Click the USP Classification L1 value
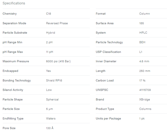Viewport: 167px width, 132px height. (x=141, y=52)
